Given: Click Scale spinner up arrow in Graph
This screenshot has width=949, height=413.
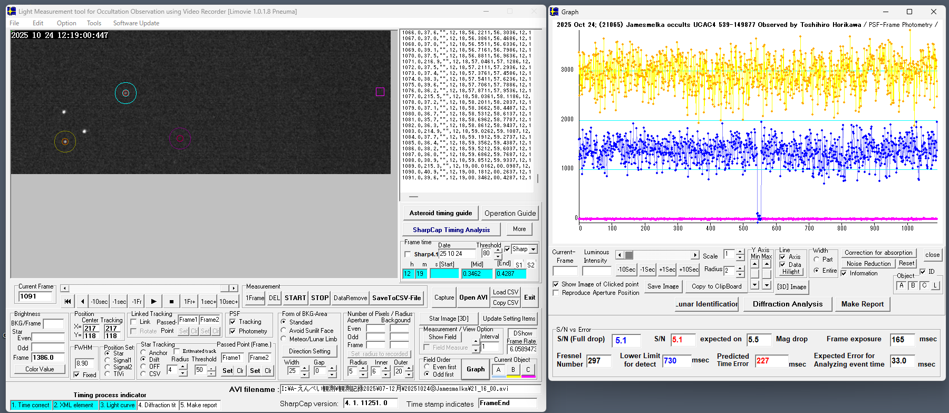Looking at the screenshot, I should (740, 252).
